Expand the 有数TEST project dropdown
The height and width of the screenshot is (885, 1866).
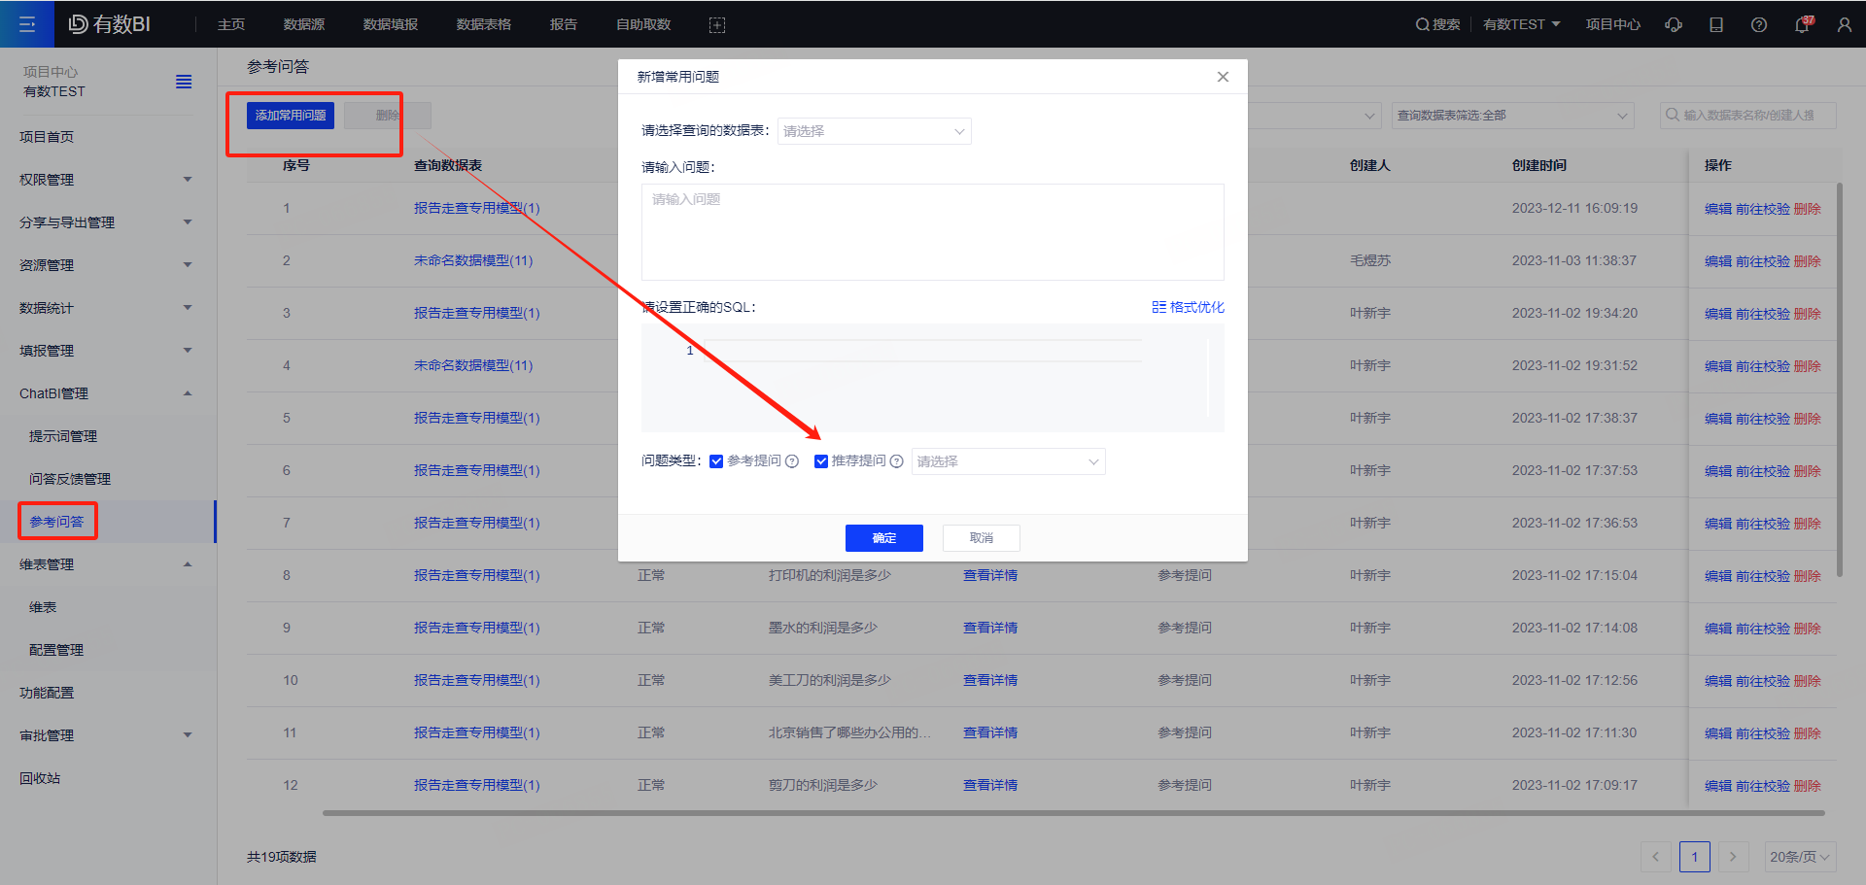coord(1521,24)
